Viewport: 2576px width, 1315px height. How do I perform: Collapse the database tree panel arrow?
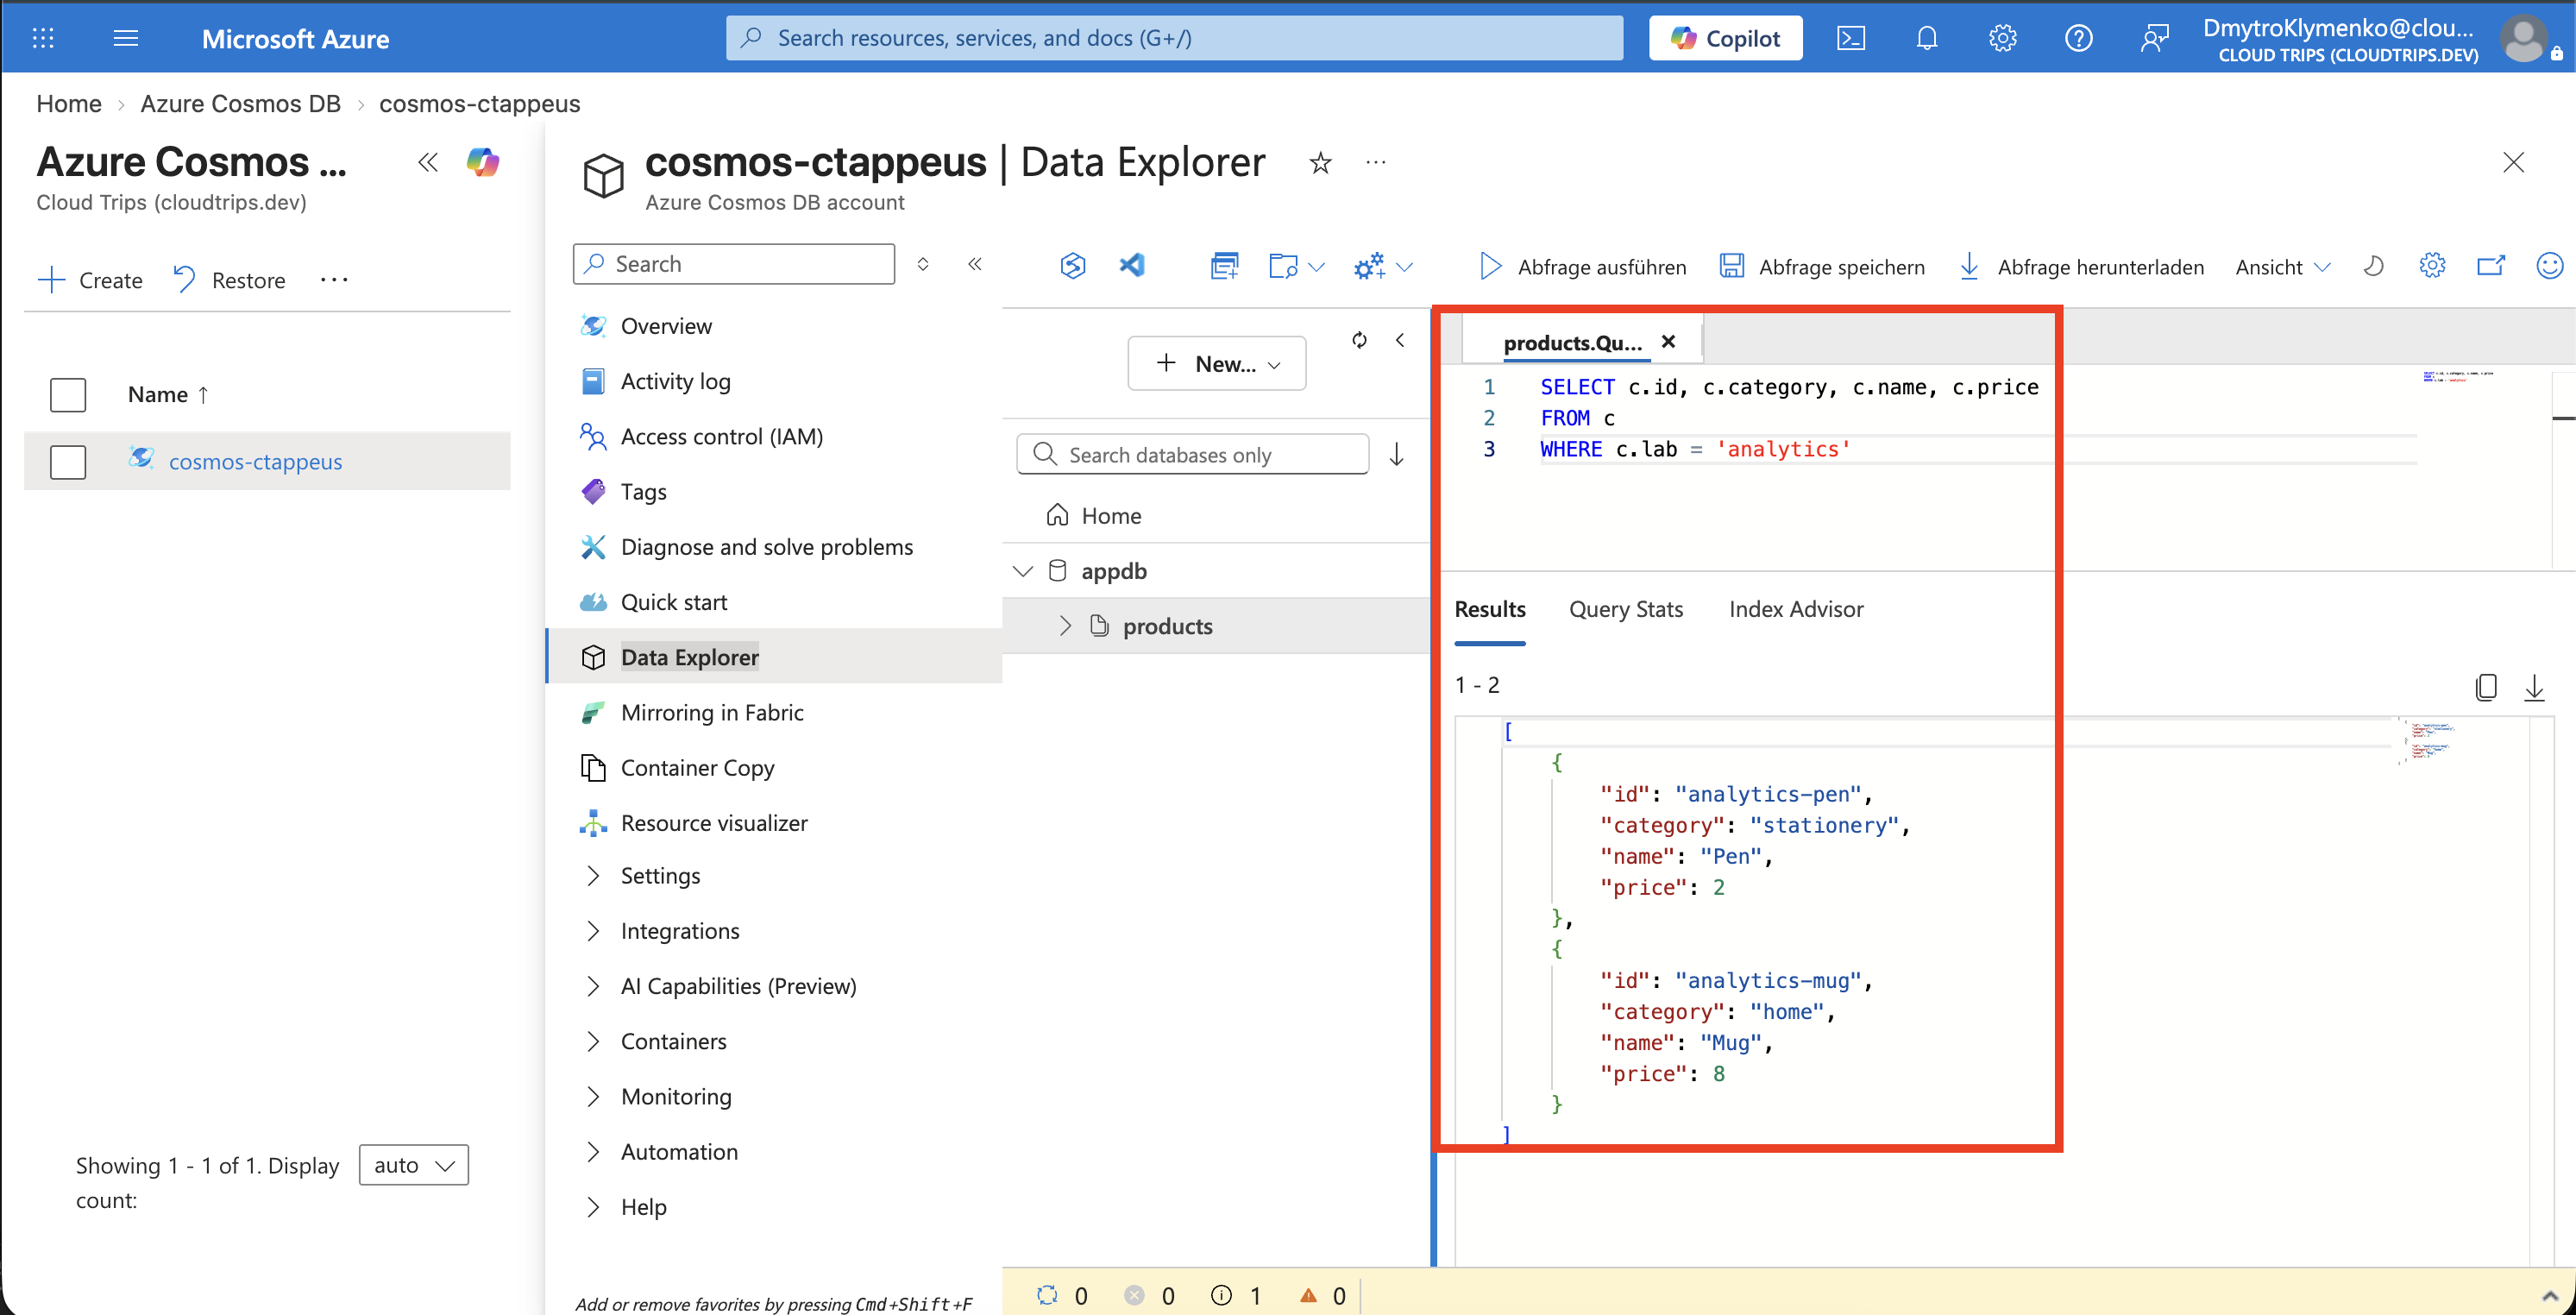1400,340
